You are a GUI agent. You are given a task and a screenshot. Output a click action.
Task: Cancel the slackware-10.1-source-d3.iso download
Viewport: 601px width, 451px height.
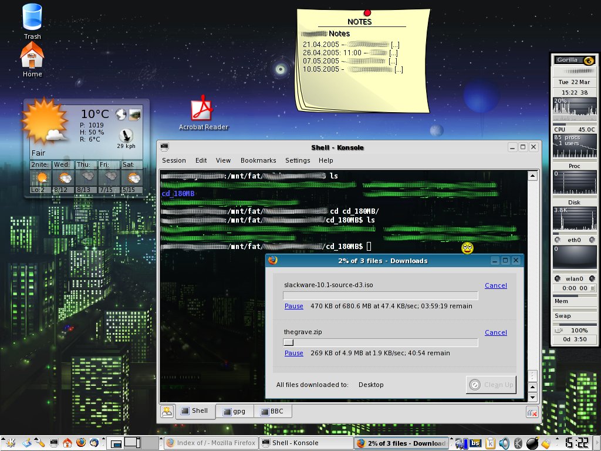coord(495,285)
